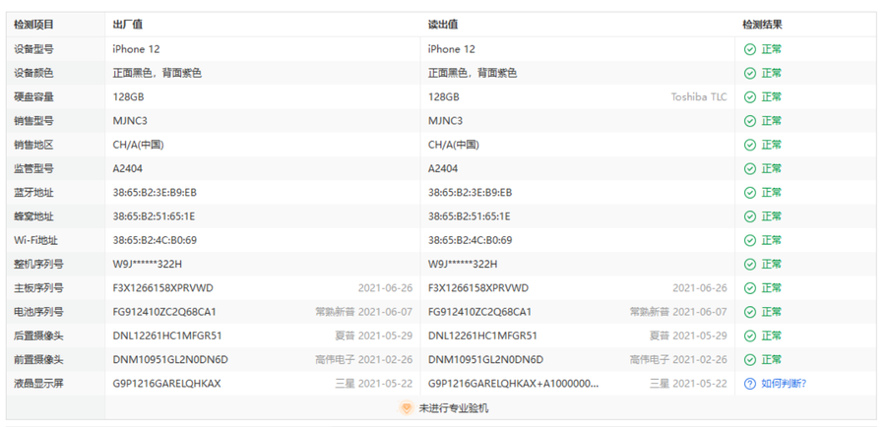Click read value 128GB
This screenshot has width=886, height=427.
(444, 97)
